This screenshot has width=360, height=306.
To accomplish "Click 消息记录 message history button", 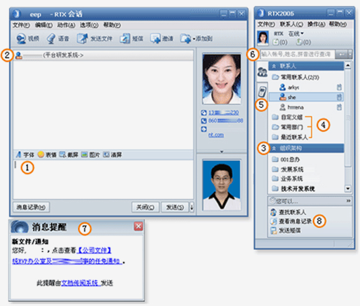I will 31,208.
